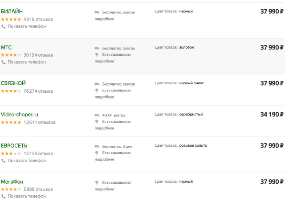Expand подробнее delivery details for БИЛАЙН
The image size is (285, 206).
(x=104, y=19)
